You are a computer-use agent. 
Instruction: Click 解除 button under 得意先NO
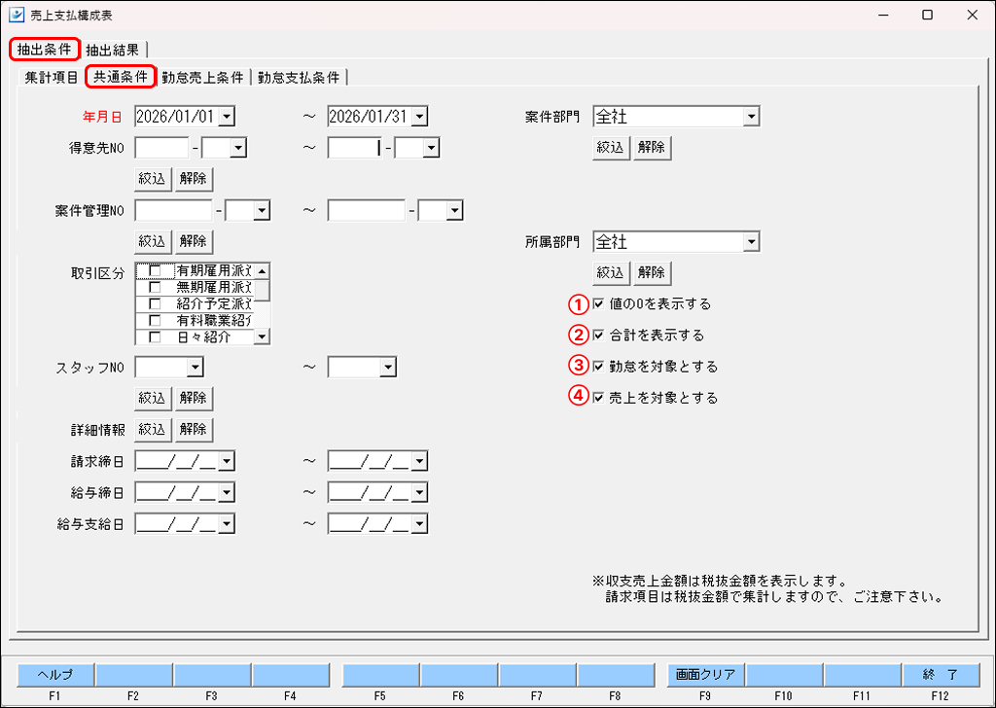point(194,179)
